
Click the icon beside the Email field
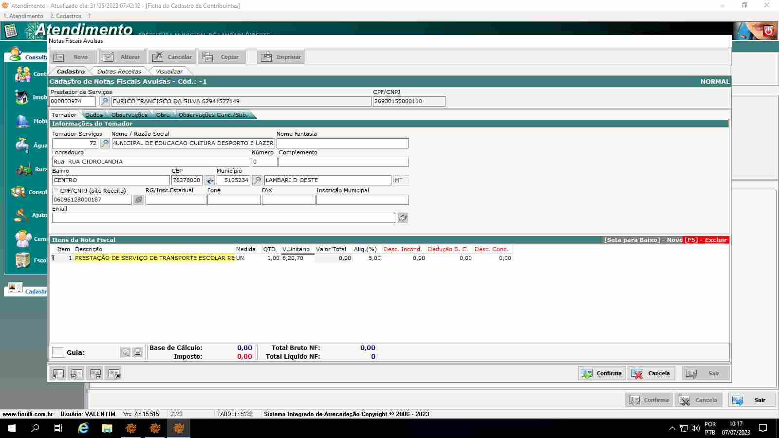[403, 218]
